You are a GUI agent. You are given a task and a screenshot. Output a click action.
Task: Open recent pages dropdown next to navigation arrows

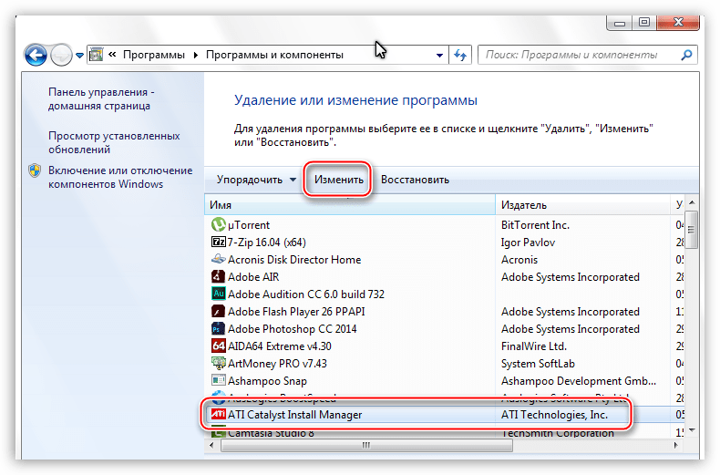point(79,56)
